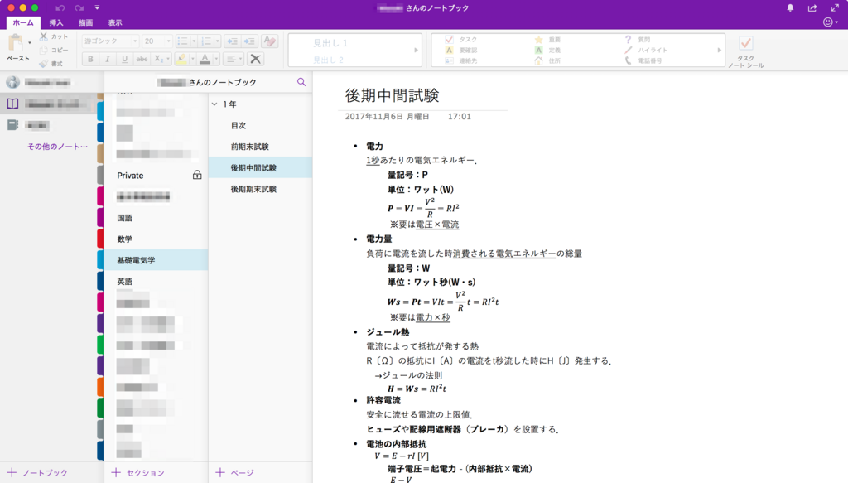Screen dimensions: 848x483
Task: Apply the font color swatch
Action: [x=205, y=59]
